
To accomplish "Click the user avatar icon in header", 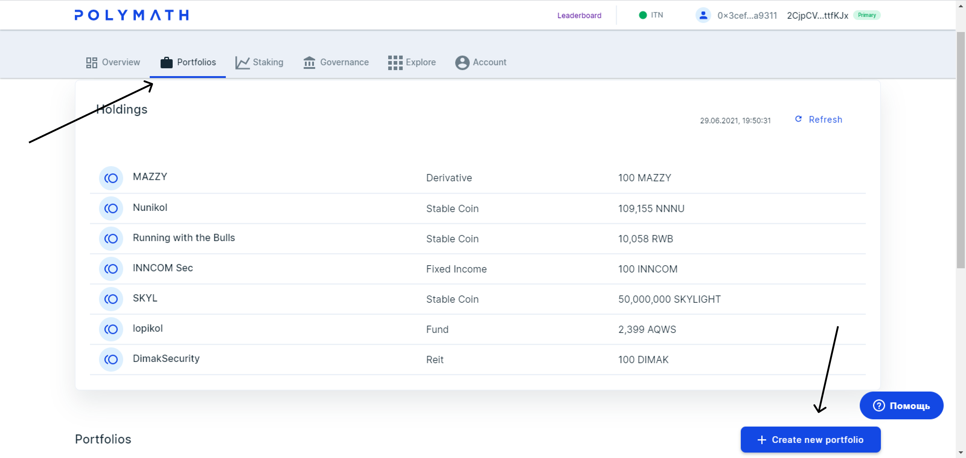I will [x=703, y=15].
